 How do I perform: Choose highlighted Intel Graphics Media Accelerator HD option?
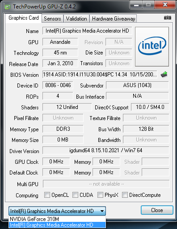(x=57, y=225)
